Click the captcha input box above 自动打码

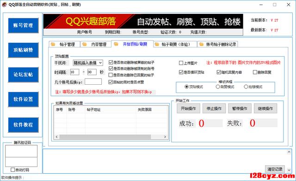pyautogui.click(x=21, y=162)
